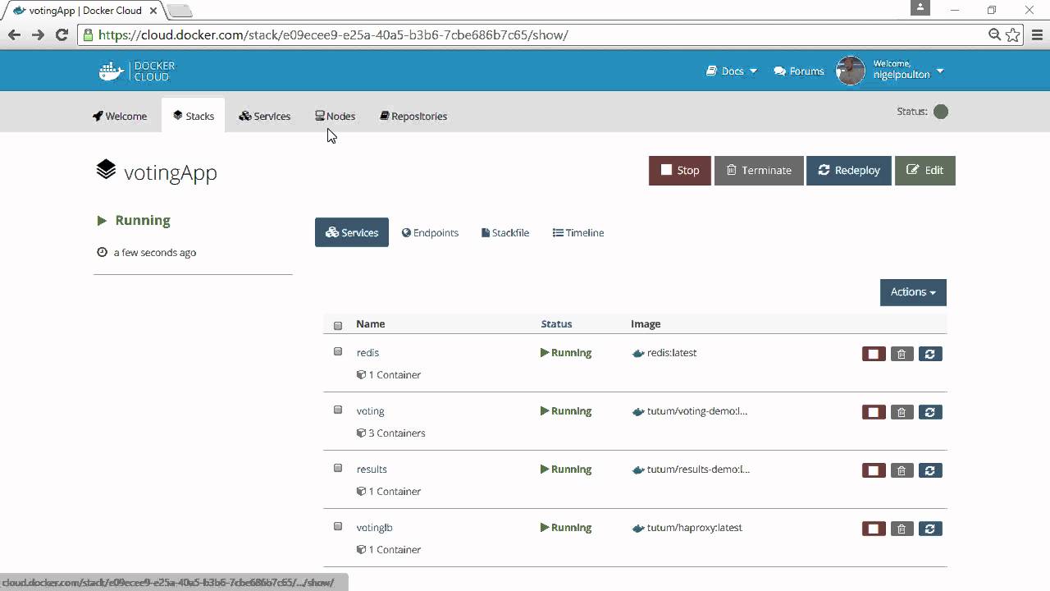The height and width of the screenshot is (591, 1050).
Task: Open the Forums link
Action: tap(799, 71)
